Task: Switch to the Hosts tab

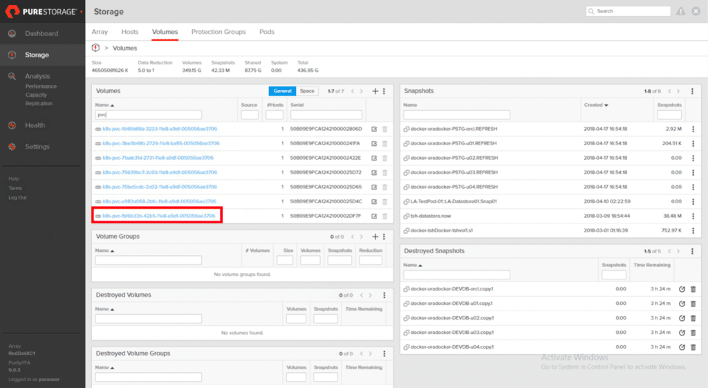Action: point(129,32)
